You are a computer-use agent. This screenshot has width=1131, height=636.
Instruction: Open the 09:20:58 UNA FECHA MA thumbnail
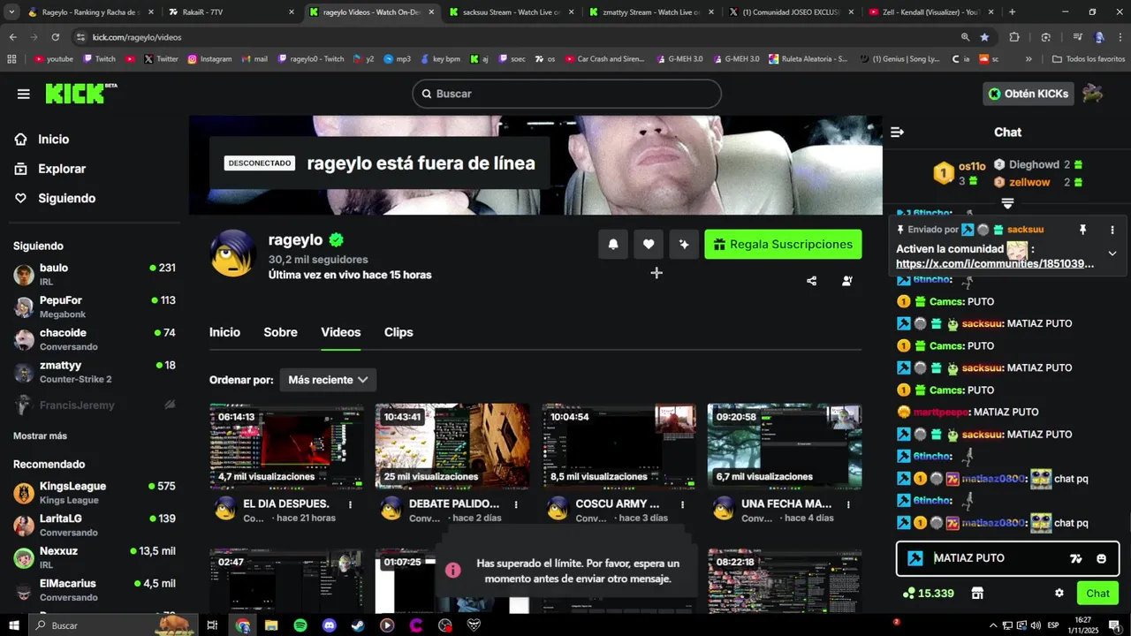(x=785, y=446)
